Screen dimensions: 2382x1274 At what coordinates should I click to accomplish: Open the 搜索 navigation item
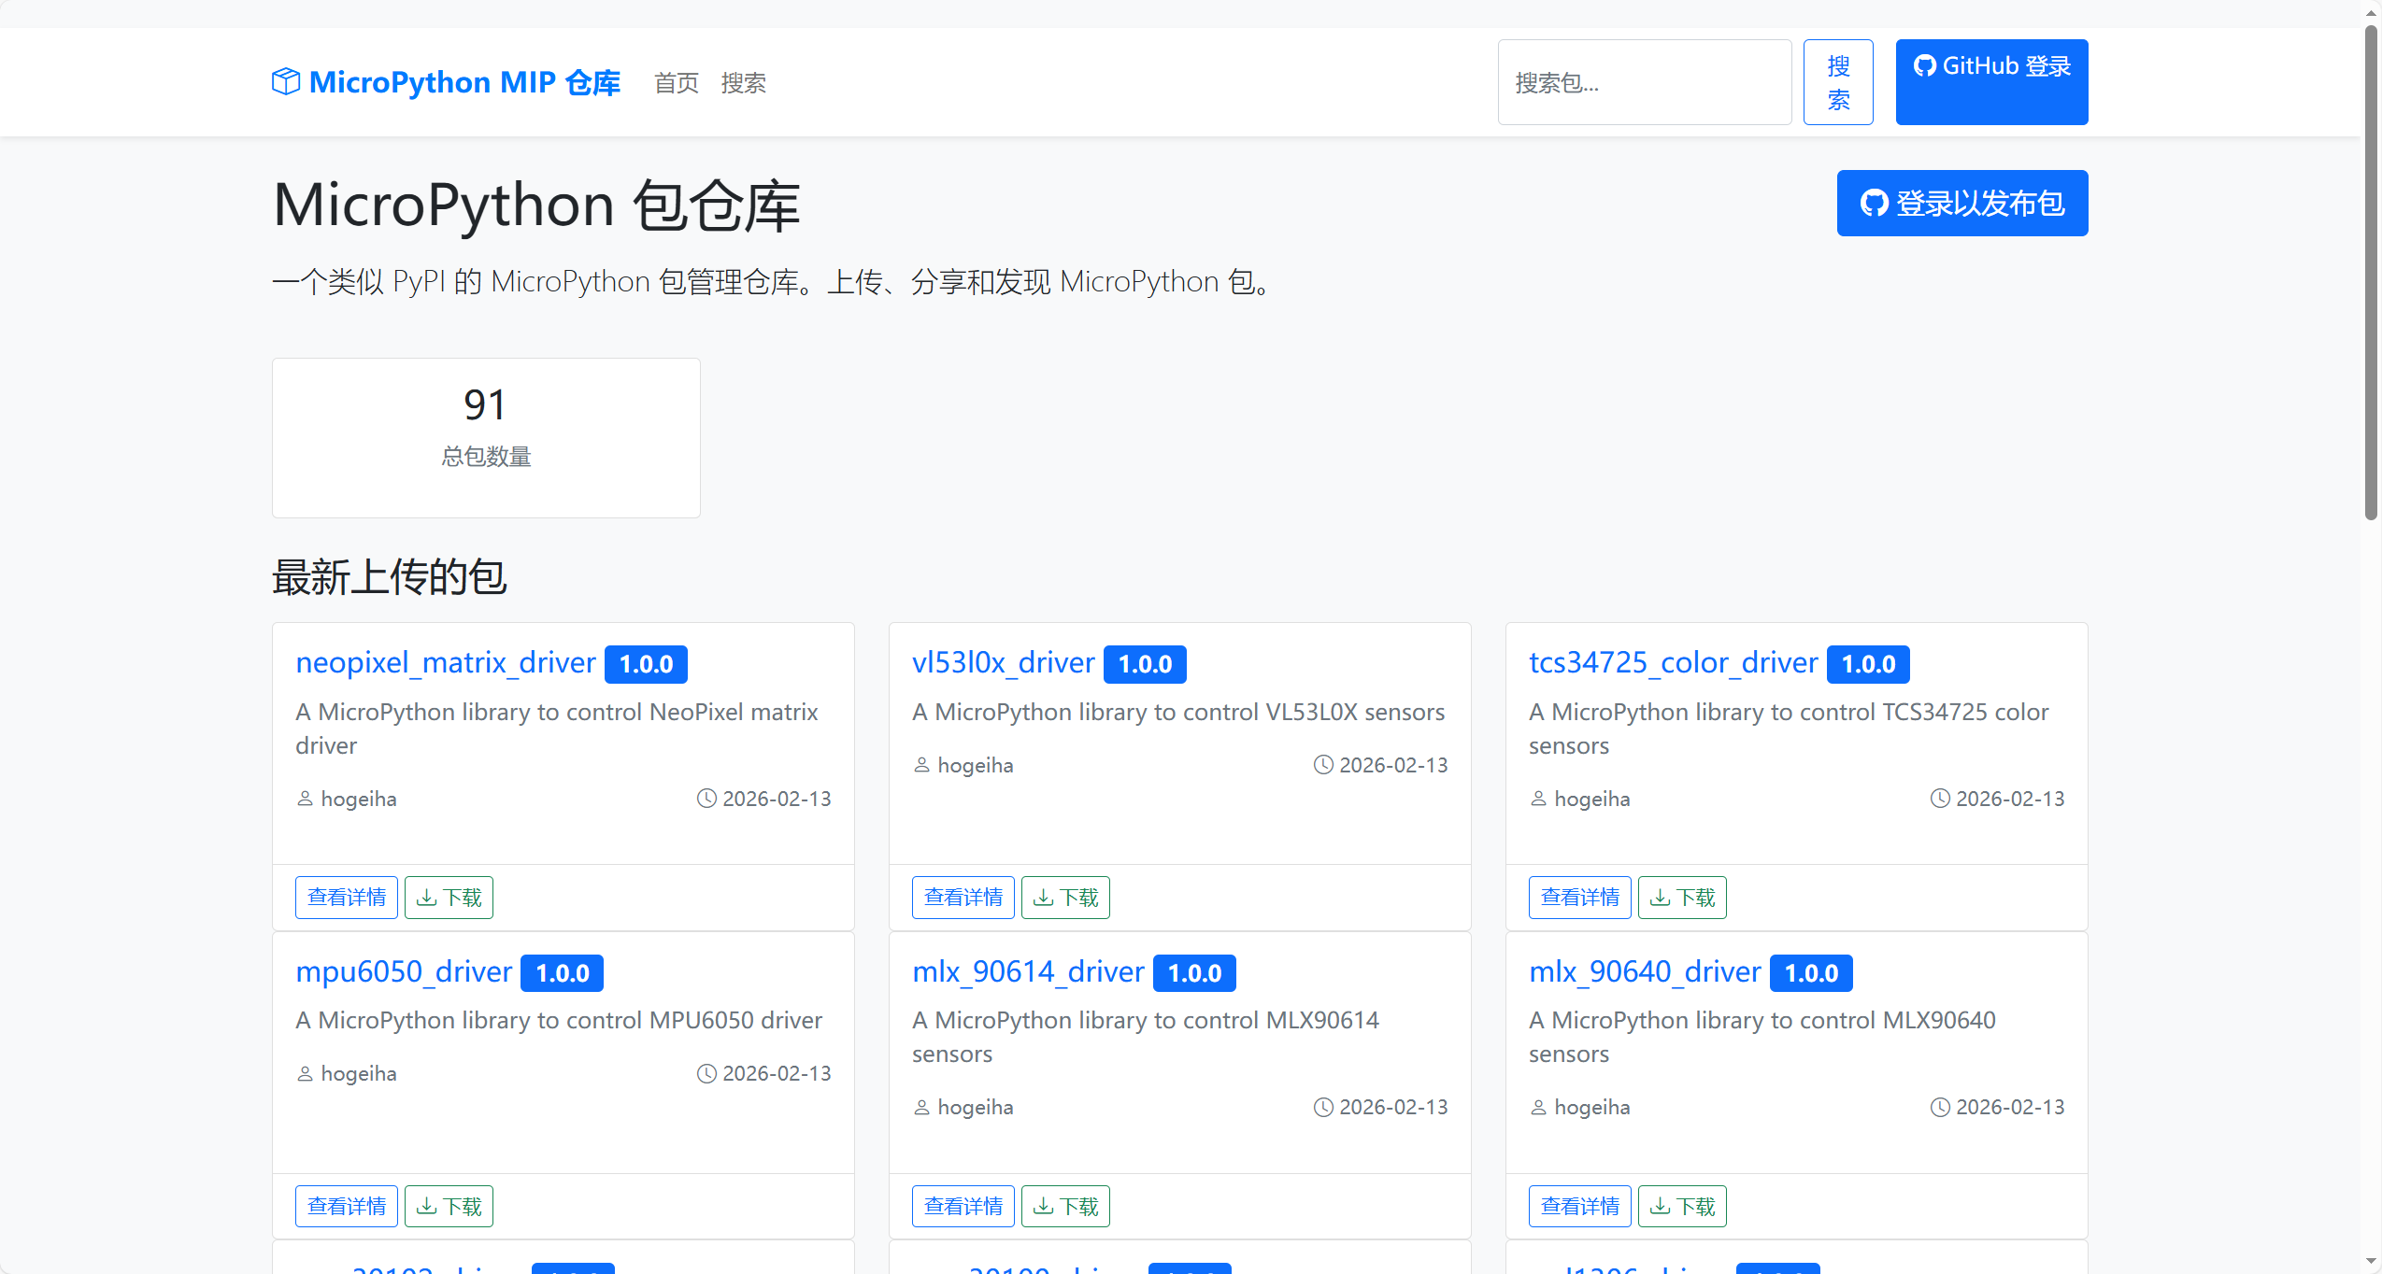(743, 83)
